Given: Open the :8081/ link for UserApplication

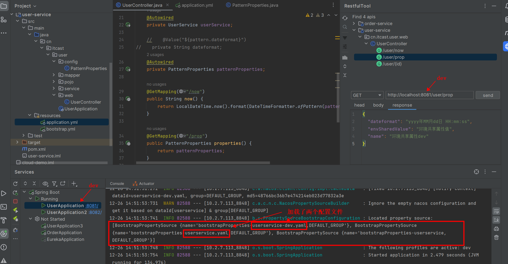Looking at the screenshot, I should [x=92, y=206].
